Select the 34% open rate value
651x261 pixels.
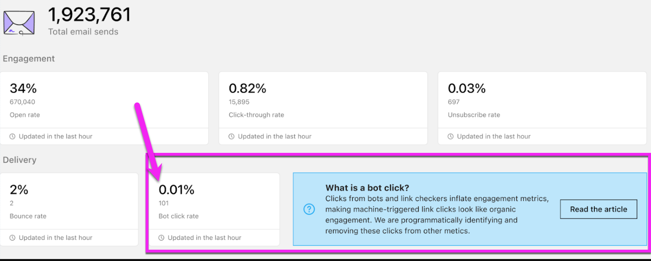pyautogui.click(x=23, y=88)
